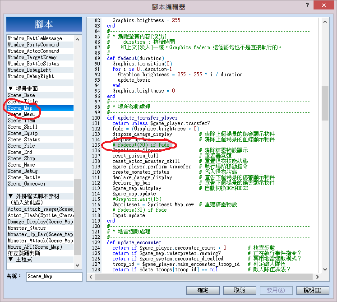Click line 113 '$game_map.autoplay'
The image size is (337, 302).
coord(137,188)
